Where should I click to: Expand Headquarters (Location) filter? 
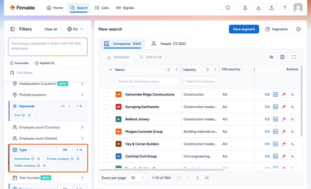82,84
